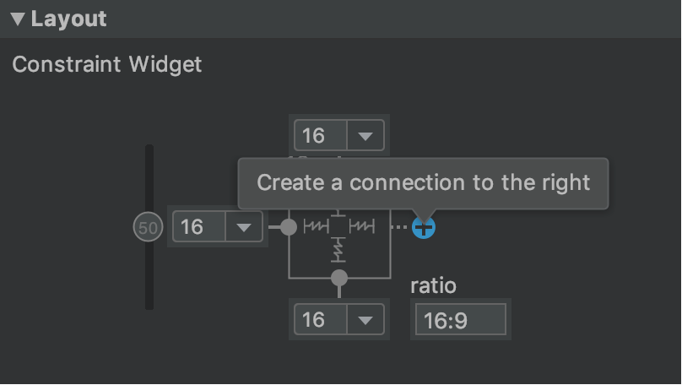Click the ratio field showing 16:9
This screenshot has width=682, height=385.
(x=459, y=321)
